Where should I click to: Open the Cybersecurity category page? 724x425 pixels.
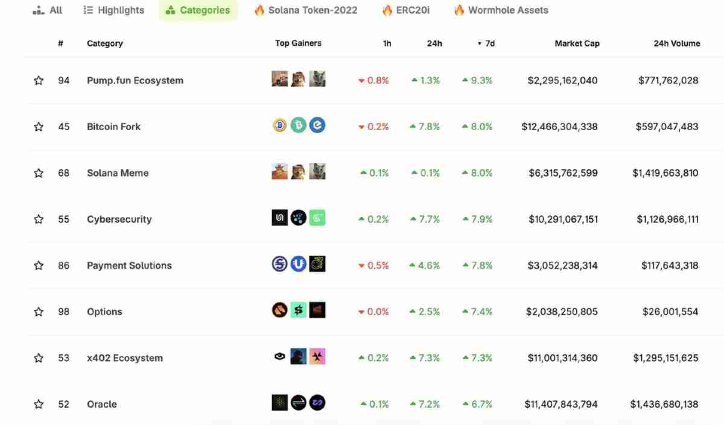(119, 219)
